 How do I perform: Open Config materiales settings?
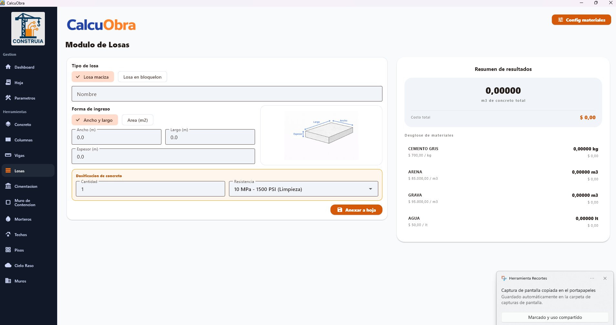pyautogui.click(x=581, y=20)
